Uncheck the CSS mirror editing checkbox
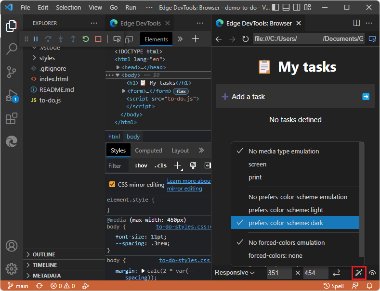Screen dimensions: 380x291 click(x=112, y=184)
